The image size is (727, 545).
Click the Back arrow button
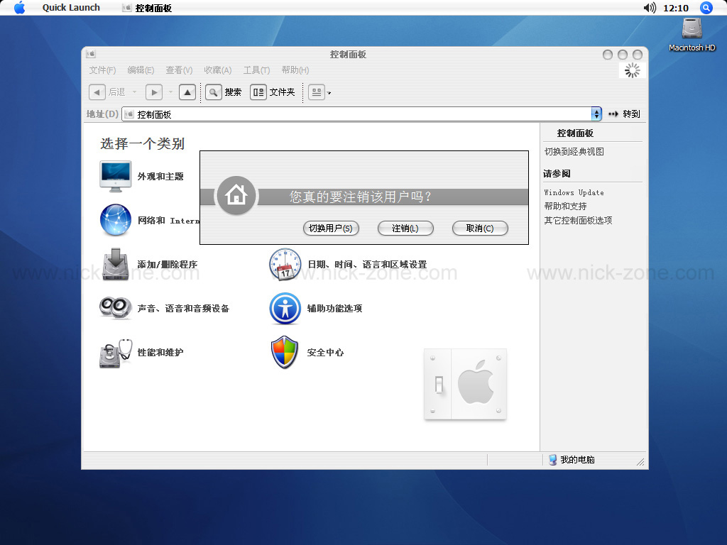click(97, 92)
